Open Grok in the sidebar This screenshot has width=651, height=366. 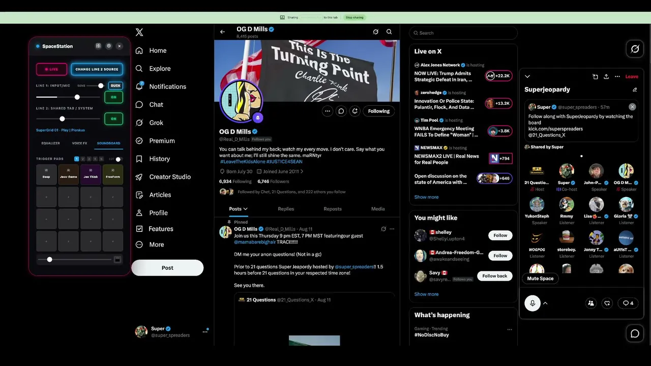click(150, 123)
